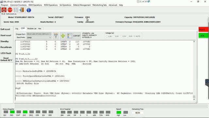The height and width of the screenshot is (118, 209).
Task: Click the Low speed indicator
Action: pos(125,112)
